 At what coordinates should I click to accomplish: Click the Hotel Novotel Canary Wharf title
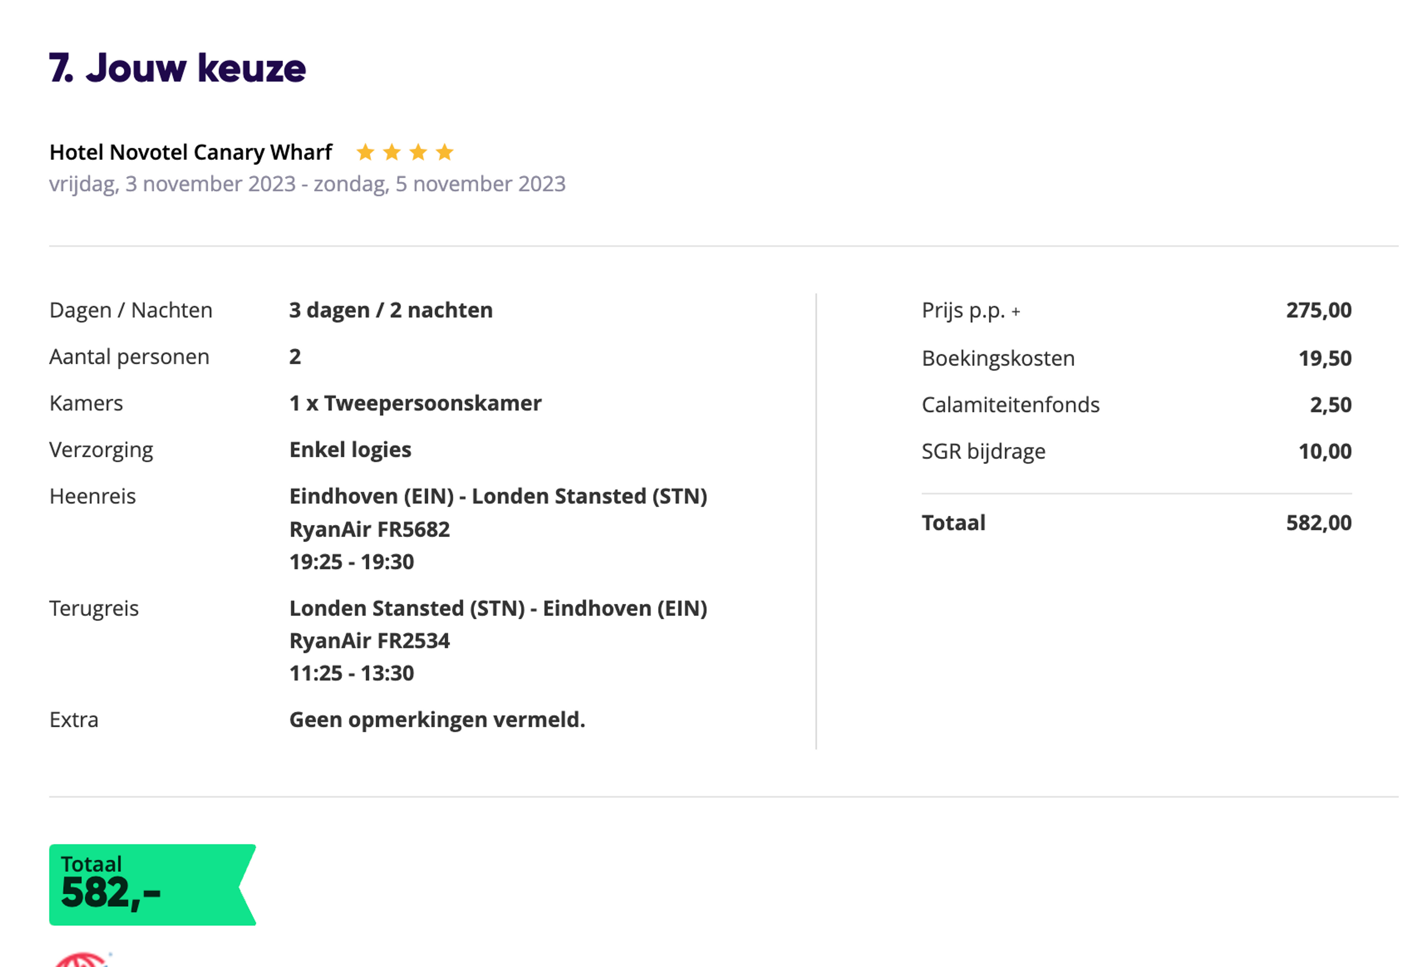tap(191, 152)
